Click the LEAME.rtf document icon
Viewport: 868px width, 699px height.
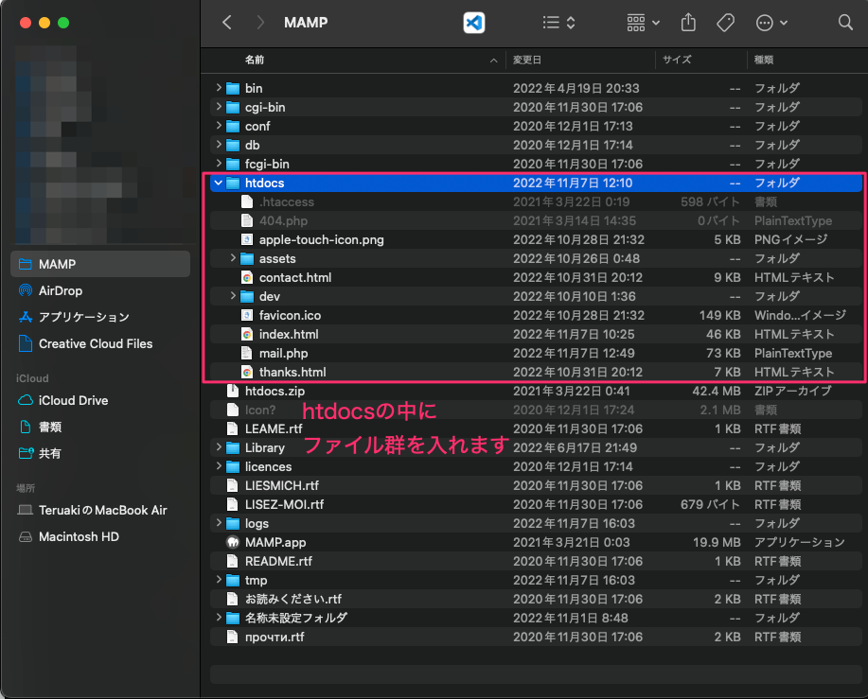pos(233,428)
